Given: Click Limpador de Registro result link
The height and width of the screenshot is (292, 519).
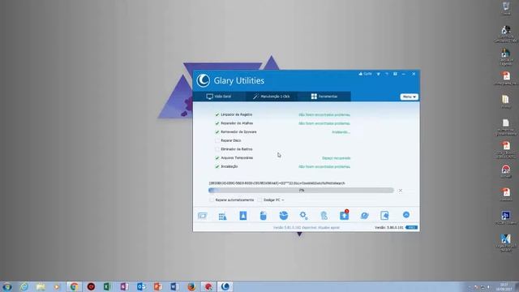Looking at the screenshot, I should [324, 114].
